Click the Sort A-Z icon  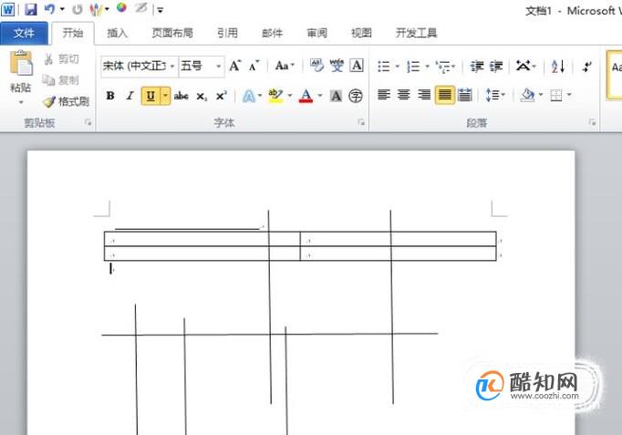coord(558,67)
